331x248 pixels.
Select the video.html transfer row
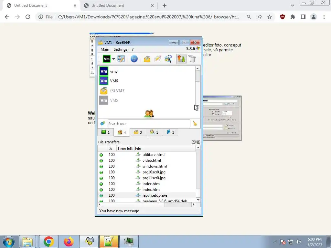point(147,160)
